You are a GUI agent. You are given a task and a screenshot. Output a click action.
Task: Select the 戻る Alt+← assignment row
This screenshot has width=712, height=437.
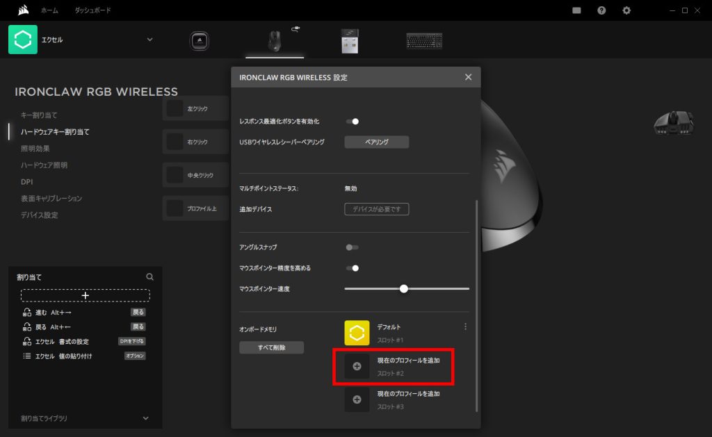84,327
